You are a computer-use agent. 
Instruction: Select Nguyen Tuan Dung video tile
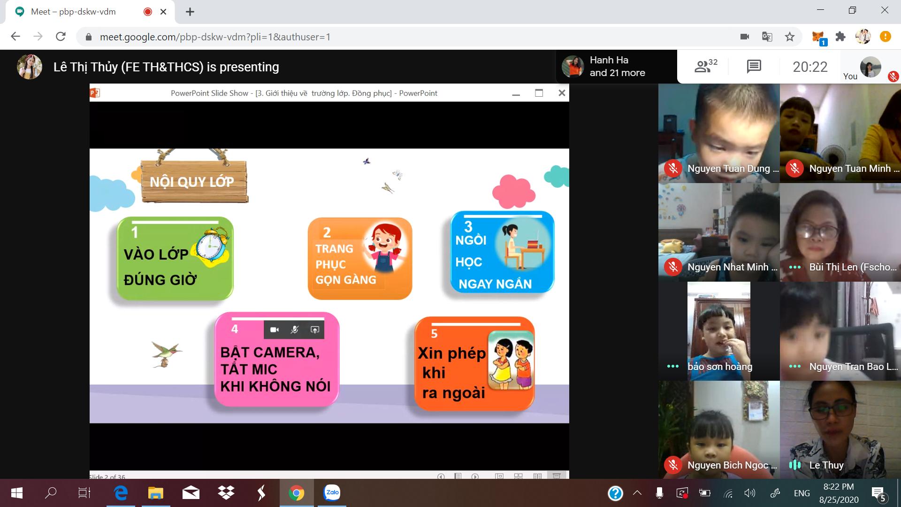click(x=718, y=133)
